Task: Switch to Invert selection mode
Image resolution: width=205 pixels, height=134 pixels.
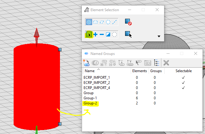Action: [x=108, y=34]
